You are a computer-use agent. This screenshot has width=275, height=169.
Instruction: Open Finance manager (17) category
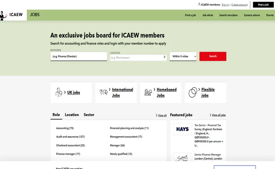pos(68,154)
